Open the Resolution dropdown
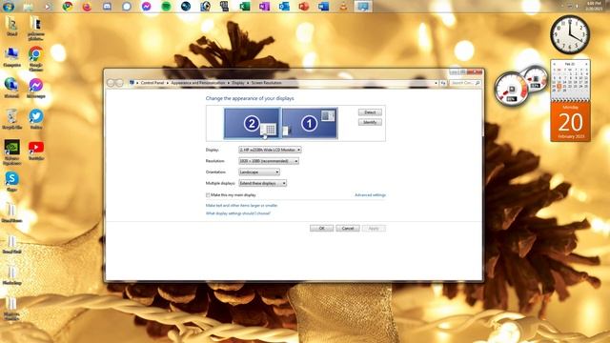 (269, 161)
